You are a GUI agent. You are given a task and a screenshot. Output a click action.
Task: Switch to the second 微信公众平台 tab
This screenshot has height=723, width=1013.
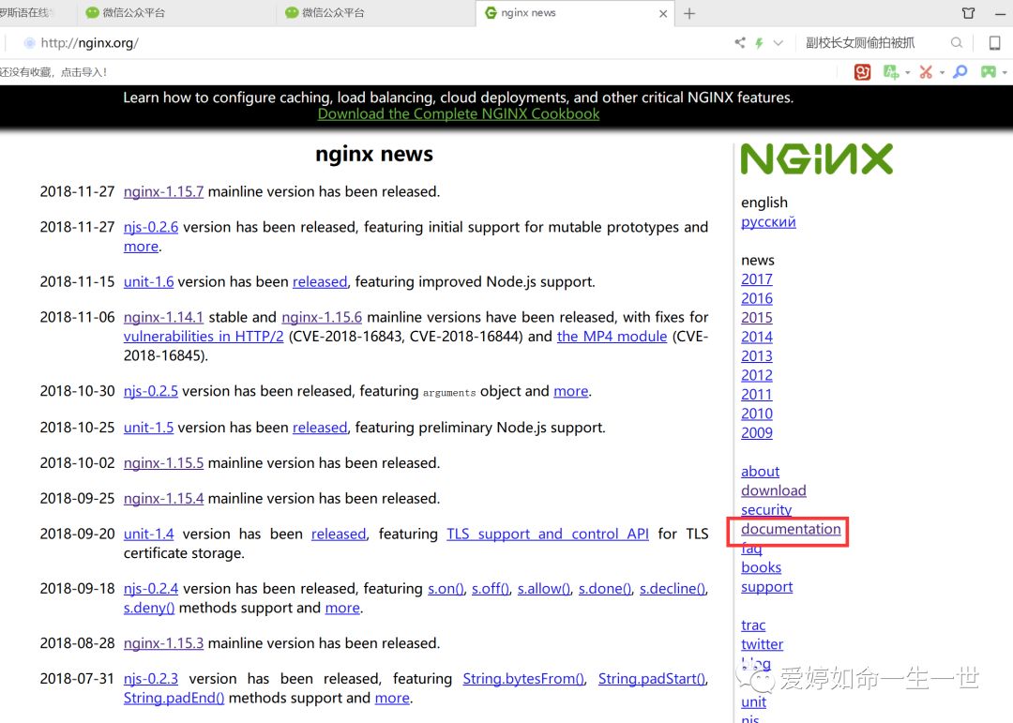(x=376, y=13)
